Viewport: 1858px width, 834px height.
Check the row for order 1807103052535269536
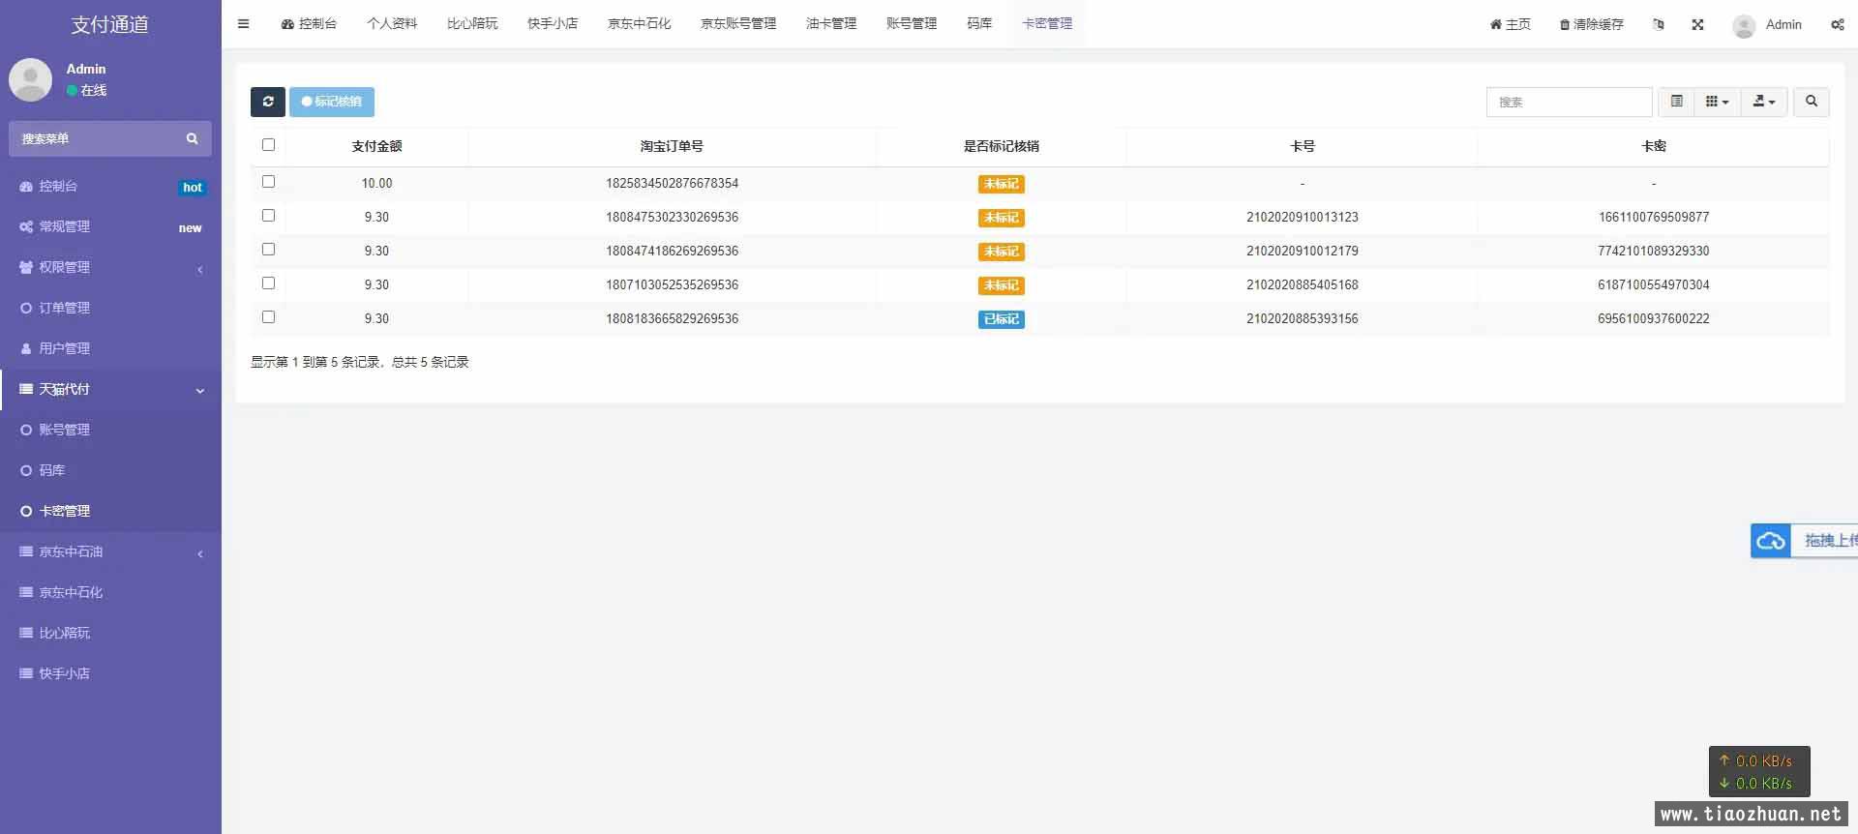tap(268, 283)
